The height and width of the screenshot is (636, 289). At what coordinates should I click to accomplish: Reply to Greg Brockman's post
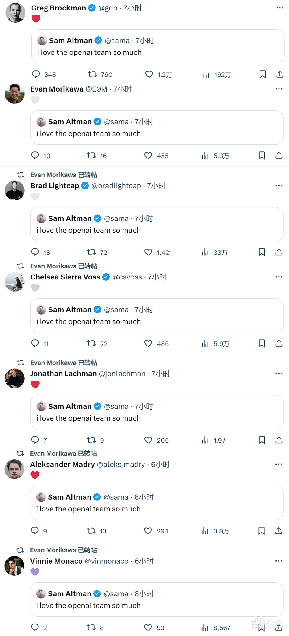[36, 74]
